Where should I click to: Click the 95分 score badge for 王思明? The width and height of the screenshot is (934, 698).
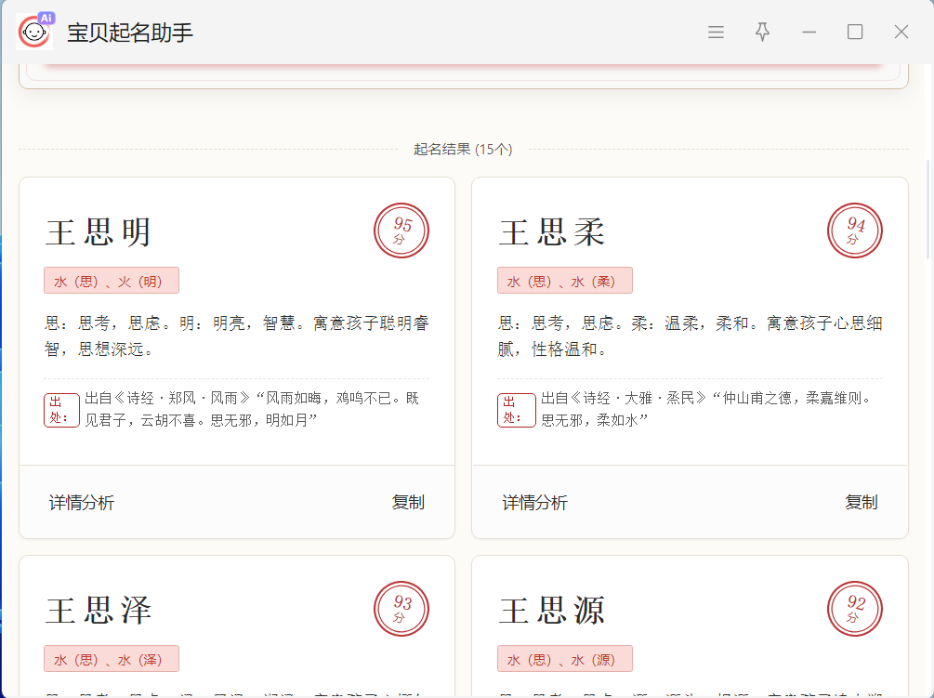click(x=401, y=230)
